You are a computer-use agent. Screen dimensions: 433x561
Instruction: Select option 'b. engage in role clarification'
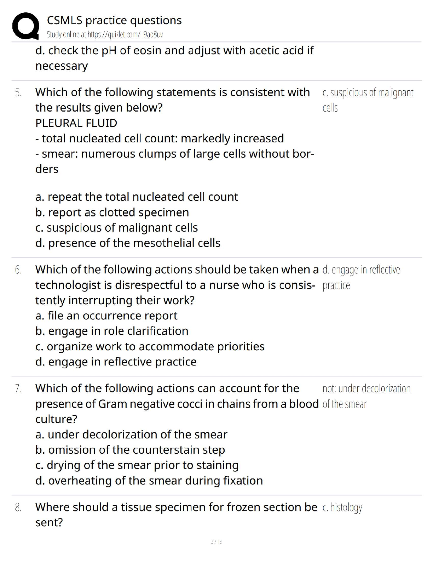click(x=112, y=331)
